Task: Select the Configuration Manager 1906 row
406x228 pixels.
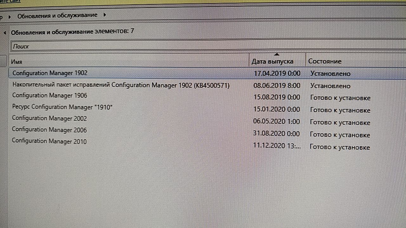Action: (207, 96)
